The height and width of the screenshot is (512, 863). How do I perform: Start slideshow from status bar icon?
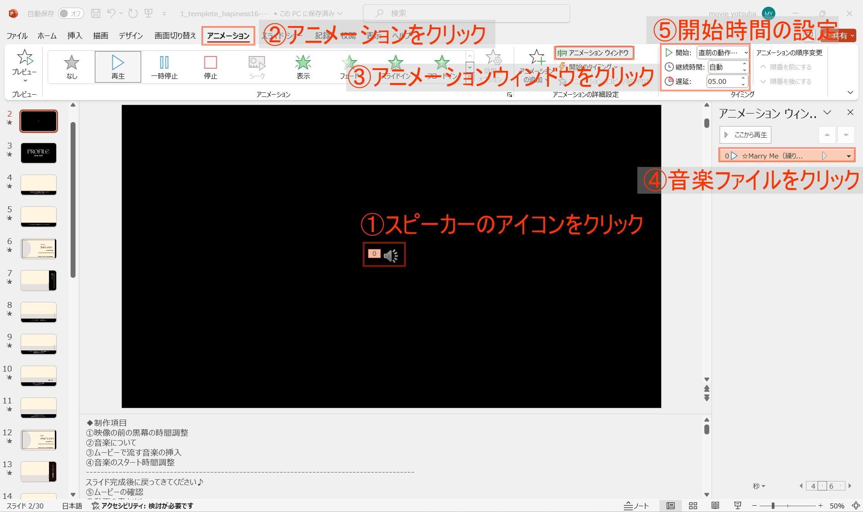(738, 506)
